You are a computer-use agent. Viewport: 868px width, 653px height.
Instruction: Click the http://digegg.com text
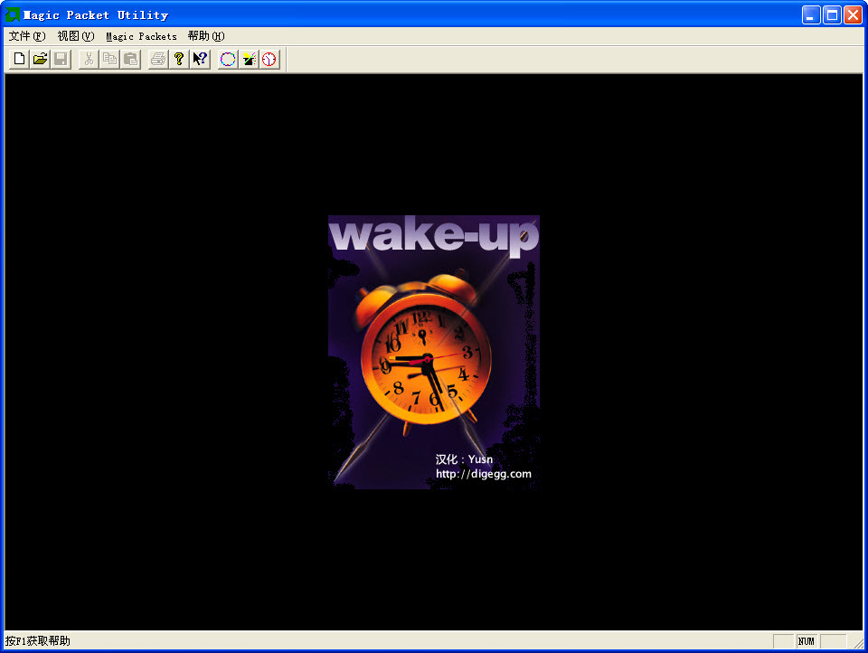coord(483,474)
